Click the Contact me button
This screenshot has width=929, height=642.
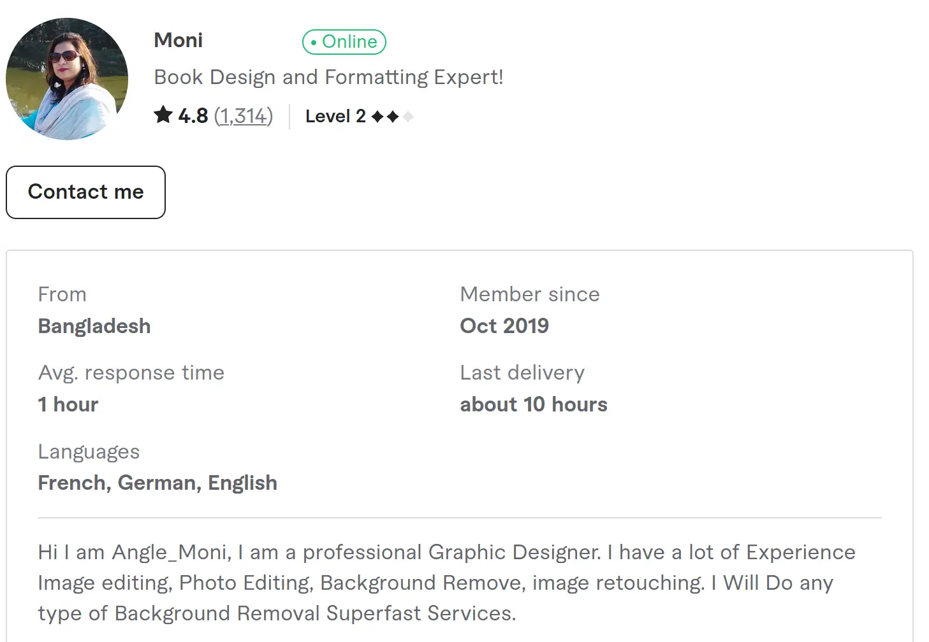tap(86, 192)
